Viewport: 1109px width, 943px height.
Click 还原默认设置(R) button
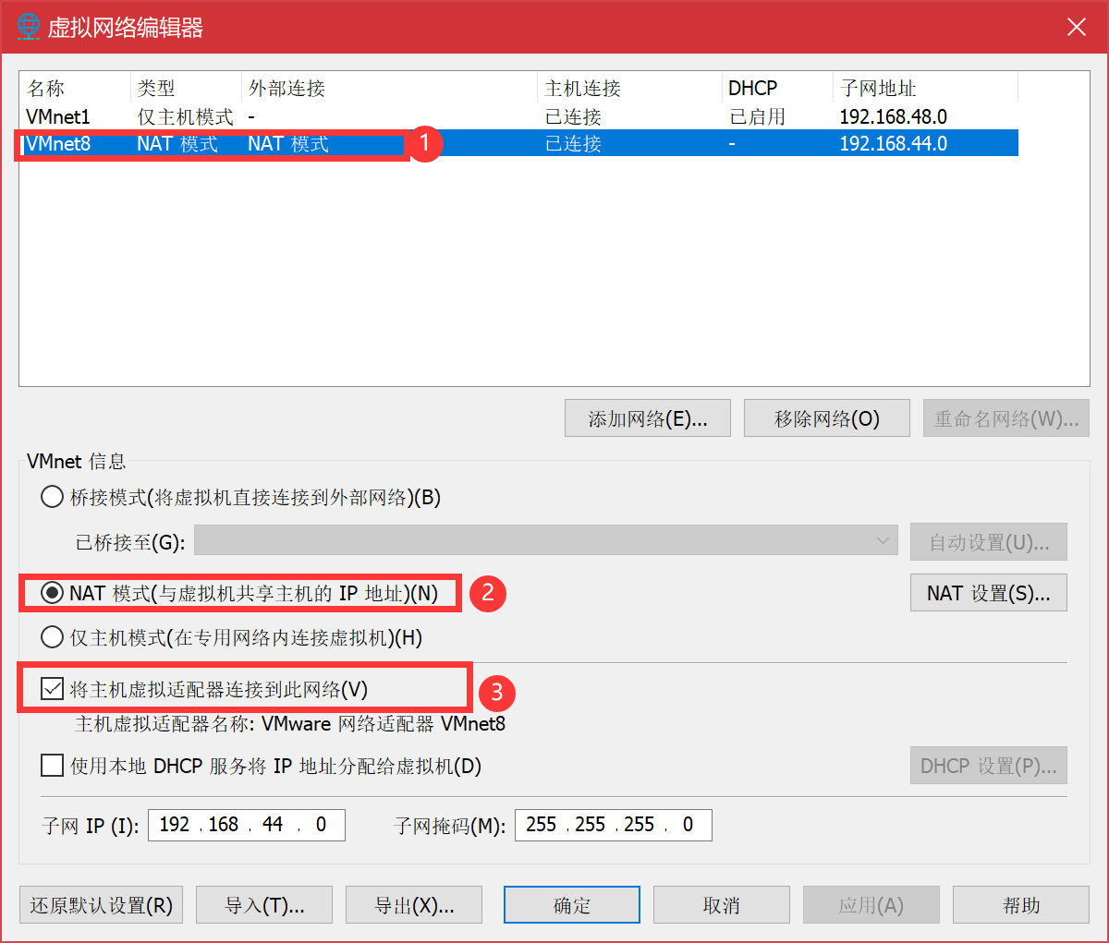click(102, 905)
